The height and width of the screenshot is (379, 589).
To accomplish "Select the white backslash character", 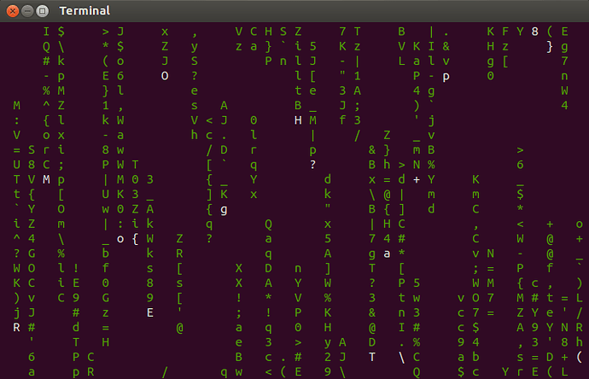I will [x=401, y=357].
